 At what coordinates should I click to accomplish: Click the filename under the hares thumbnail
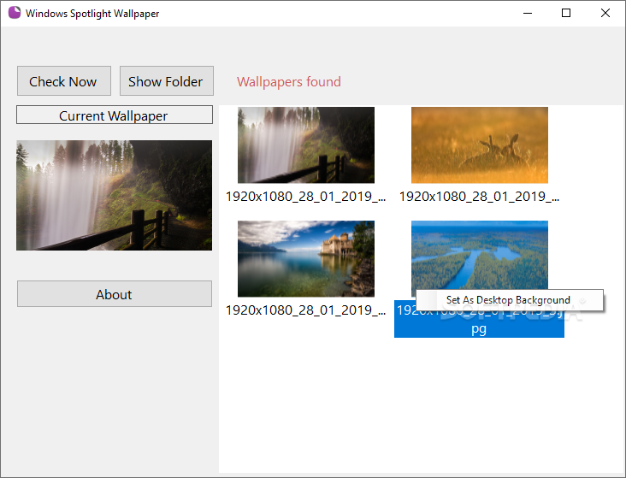(479, 197)
